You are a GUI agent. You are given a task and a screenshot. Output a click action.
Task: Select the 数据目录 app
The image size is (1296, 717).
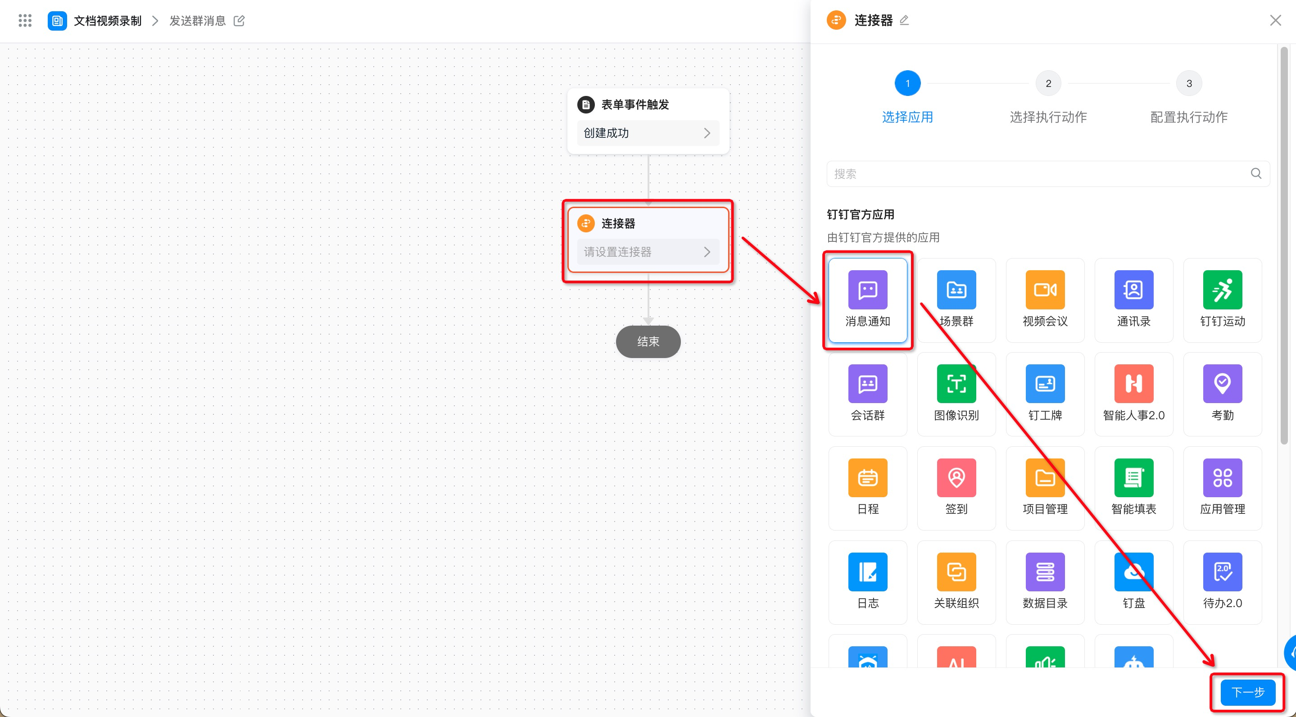pos(1045,582)
